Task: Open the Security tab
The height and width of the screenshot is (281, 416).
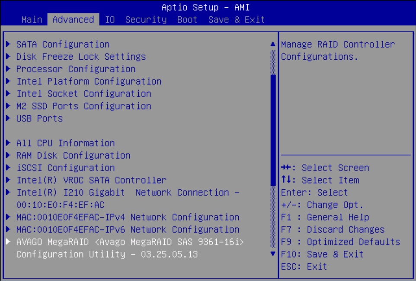Action: click(146, 19)
